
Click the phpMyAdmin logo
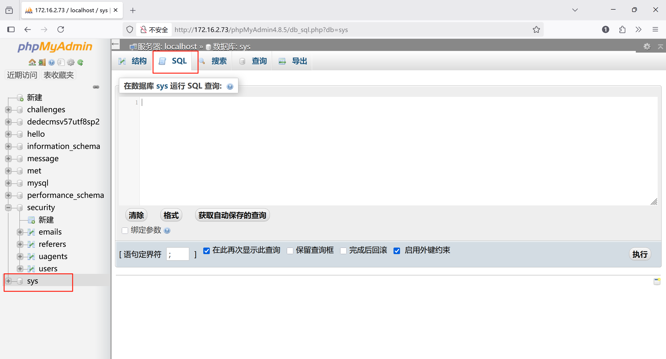pyautogui.click(x=55, y=47)
